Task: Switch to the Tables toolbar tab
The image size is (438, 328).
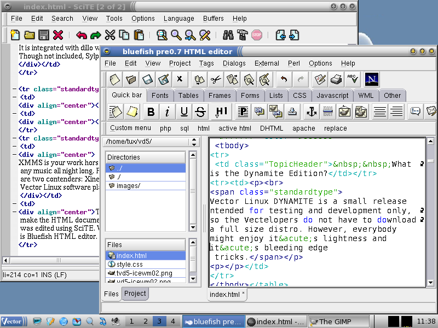Action: pos(188,95)
